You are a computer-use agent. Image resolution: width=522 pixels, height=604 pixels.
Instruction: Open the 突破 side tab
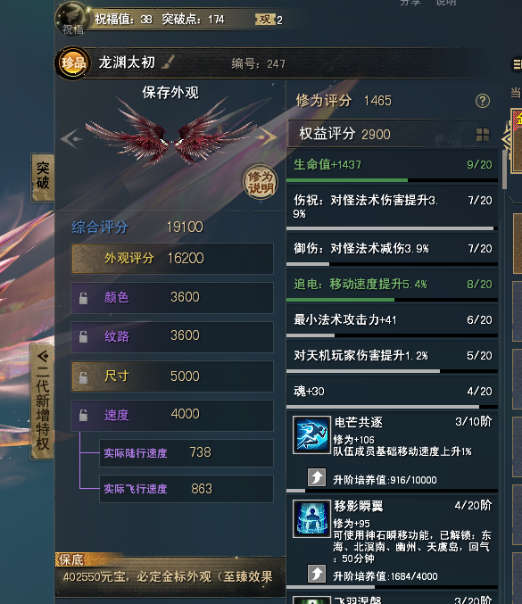[42, 177]
